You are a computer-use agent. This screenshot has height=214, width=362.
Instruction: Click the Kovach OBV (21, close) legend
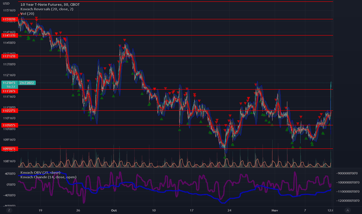[x=40, y=173]
